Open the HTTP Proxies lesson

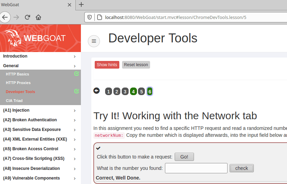click(18, 83)
